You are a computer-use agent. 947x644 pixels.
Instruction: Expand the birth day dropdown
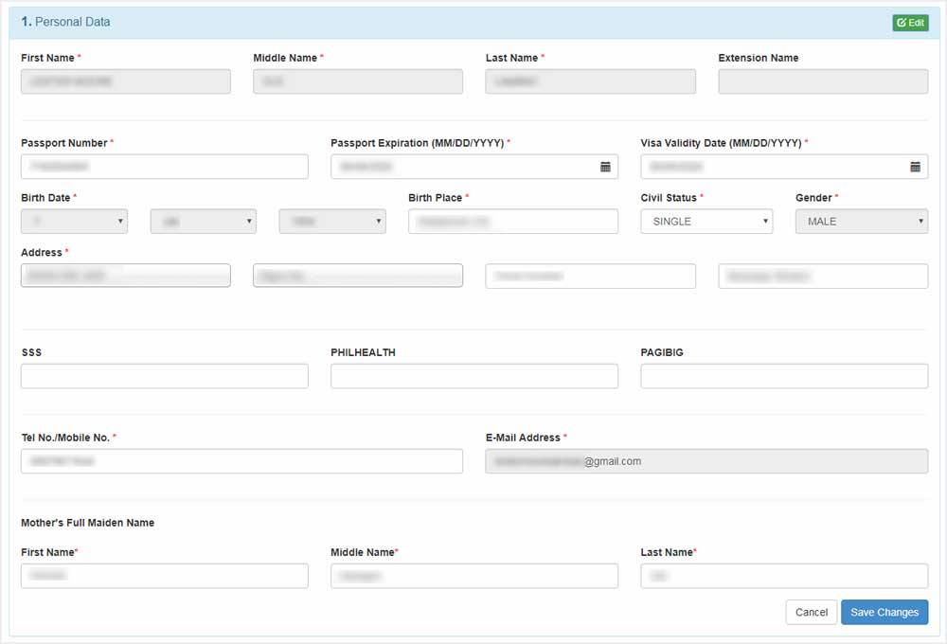coord(74,221)
